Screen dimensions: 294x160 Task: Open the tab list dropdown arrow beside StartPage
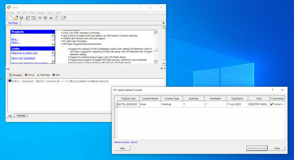163,23
